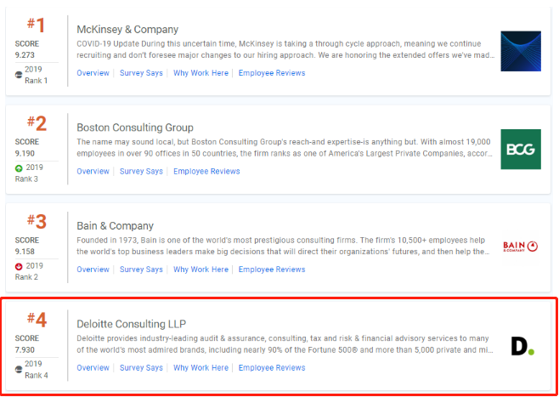
Task: Open Boston Consulting Group title
Action: click(135, 128)
